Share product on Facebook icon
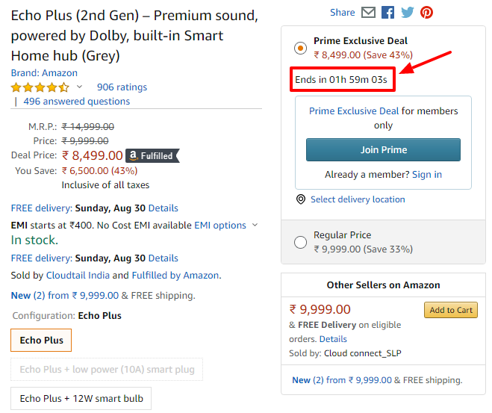 click(387, 13)
